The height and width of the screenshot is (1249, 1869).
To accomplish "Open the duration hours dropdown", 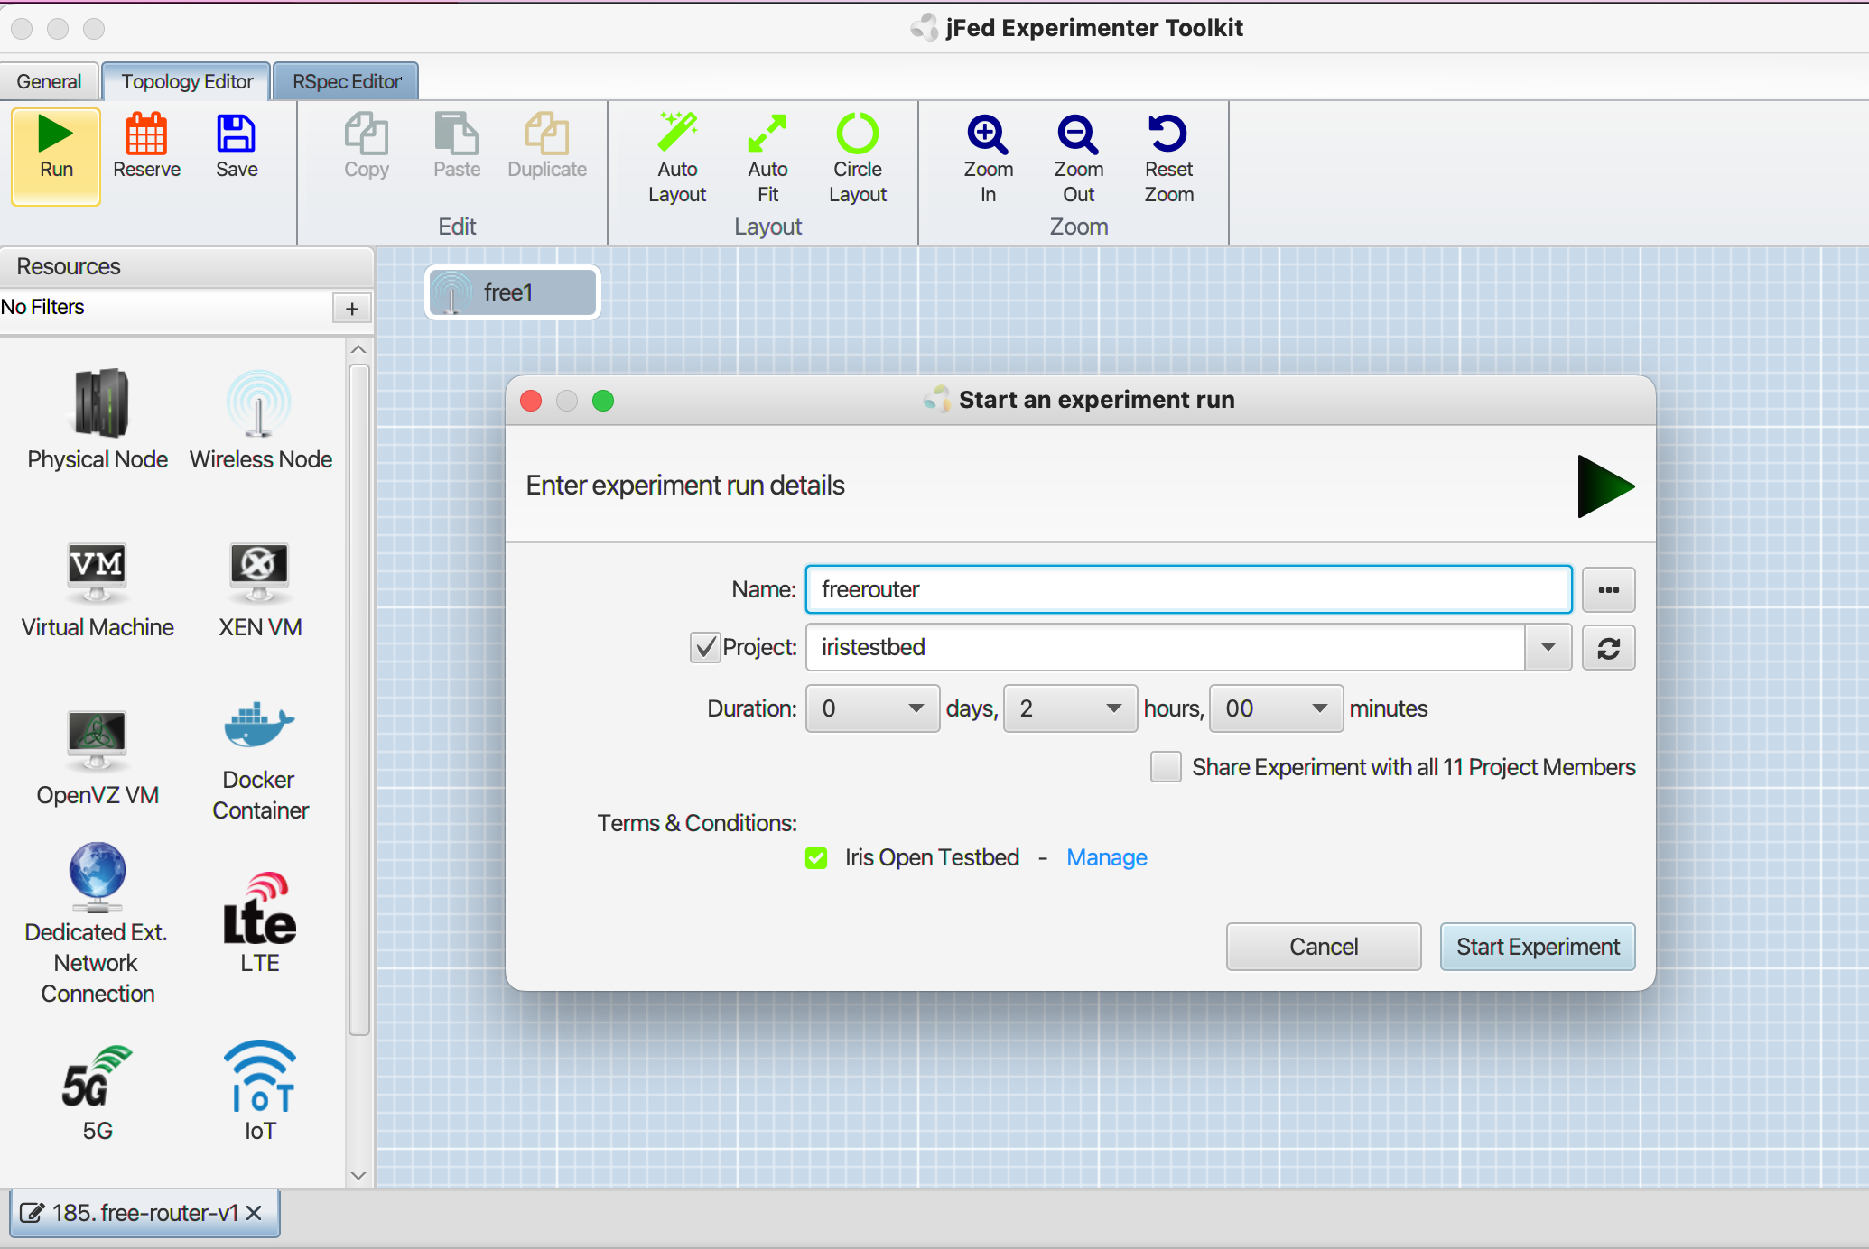I will [x=1070, y=708].
